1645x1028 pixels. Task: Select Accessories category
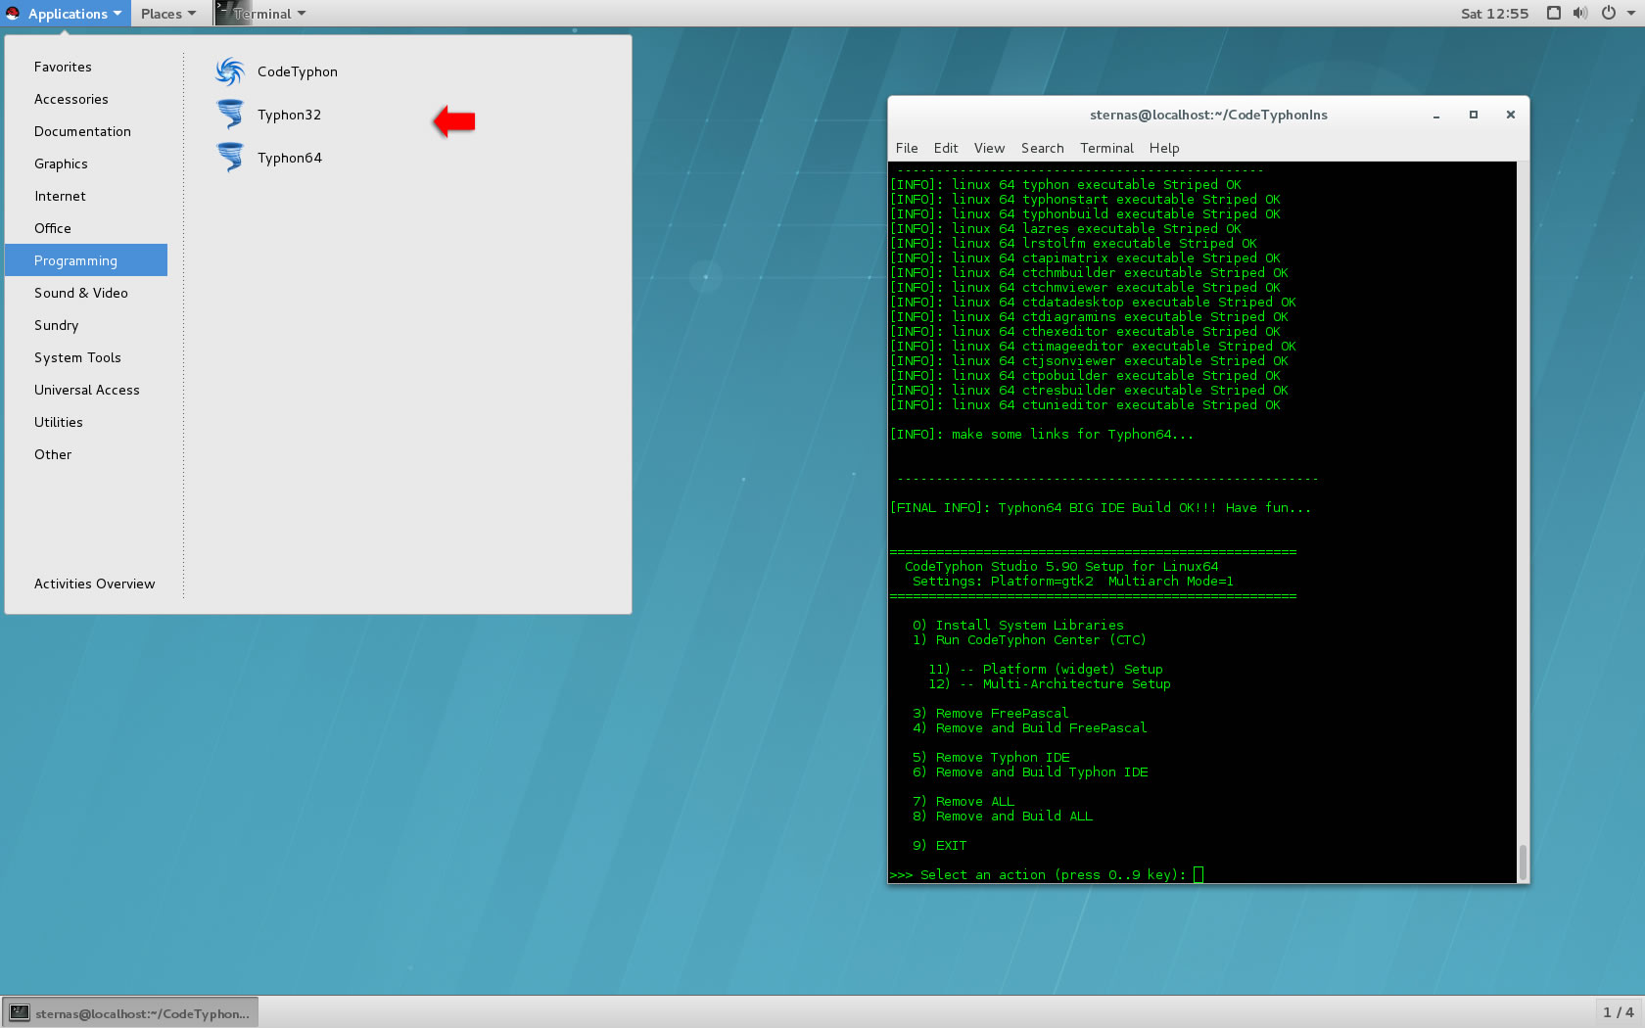86,99
